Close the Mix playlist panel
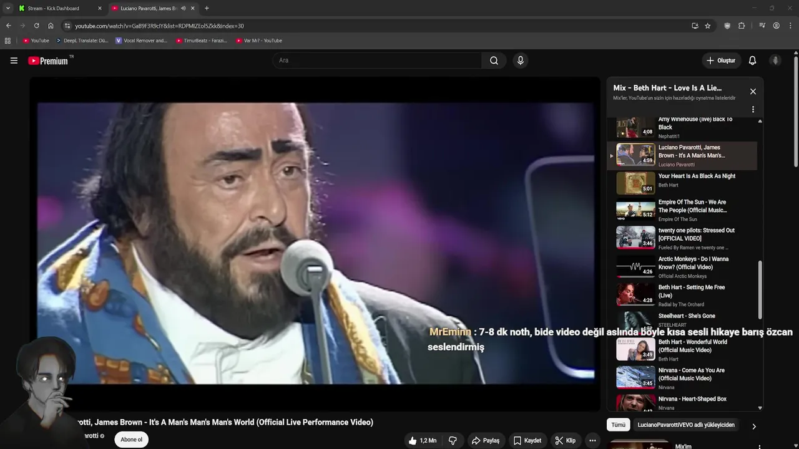 [753, 92]
